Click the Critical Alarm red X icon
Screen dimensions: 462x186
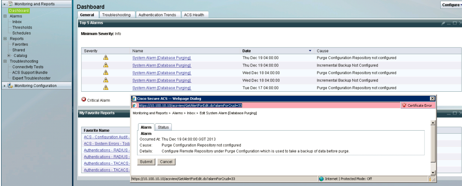click(x=84, y=100)
